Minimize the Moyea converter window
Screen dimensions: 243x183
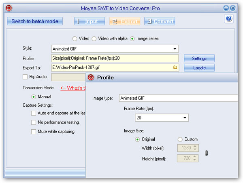coord(226,8)
